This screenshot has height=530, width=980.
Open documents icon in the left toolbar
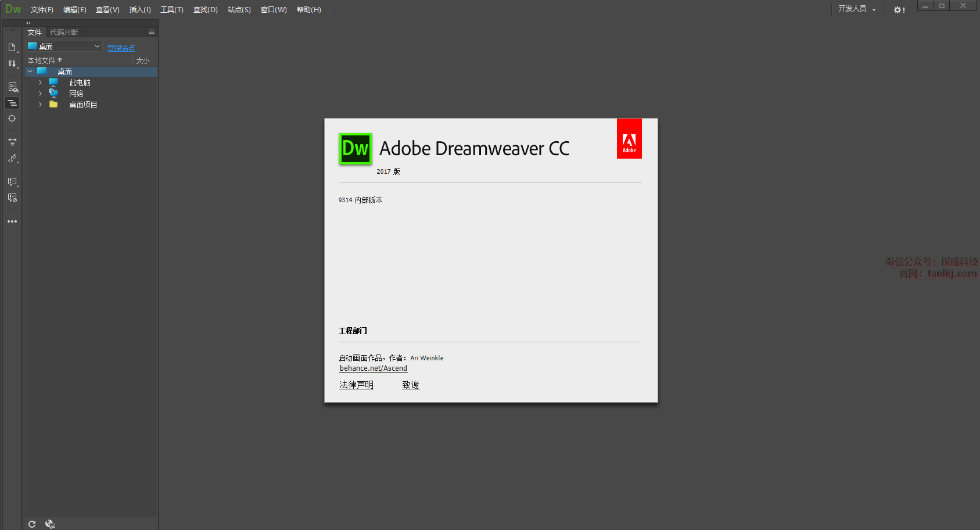click(x=12, y=48)
